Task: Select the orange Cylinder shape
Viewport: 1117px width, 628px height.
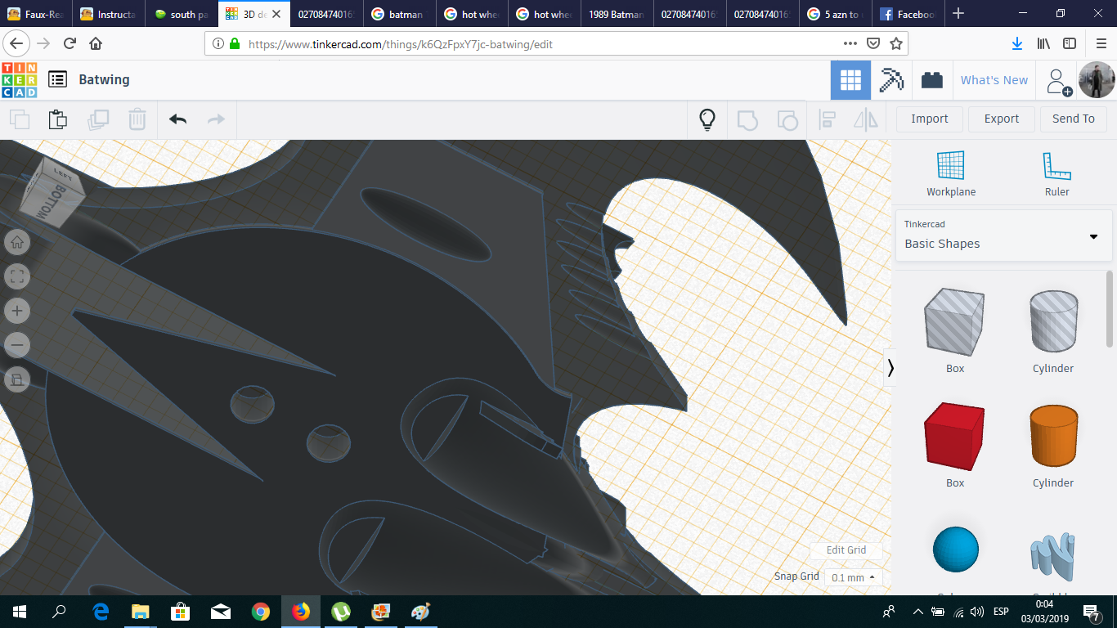Action: pyautogui.click(x=1053, y=436)
